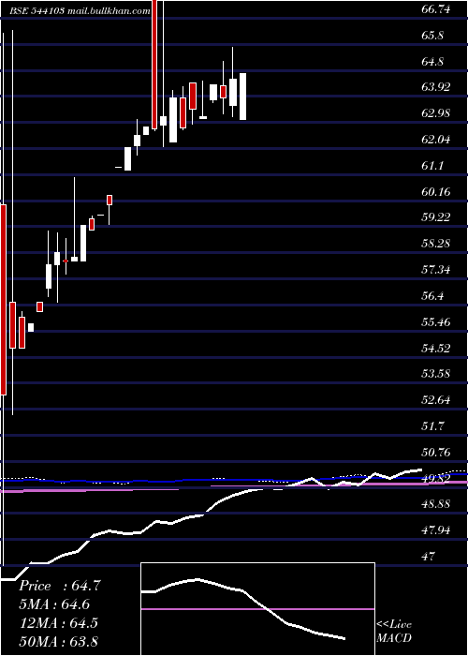The height and width of the screenshot is (656, 468).
Task: Click the 66.74 price axis label
Action: [x=436, y=9]
